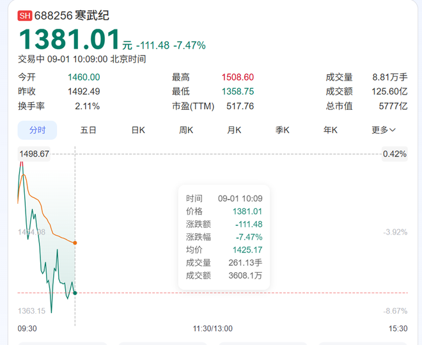Viewport: 422px width, 345px height.
Task: Click the 换手率 value 2.11%
Action: click(87, 106)
